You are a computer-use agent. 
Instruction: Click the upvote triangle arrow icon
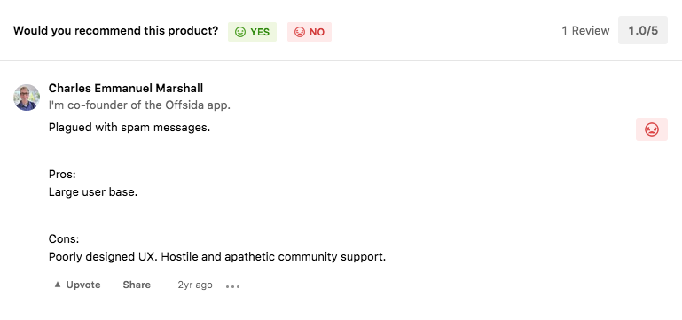click(58, 285)
